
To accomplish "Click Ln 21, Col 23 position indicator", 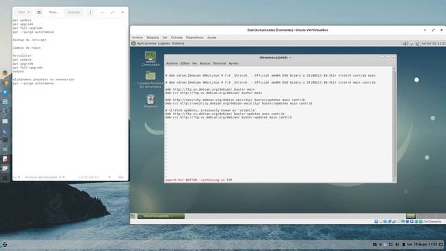I will click(89, 177).
